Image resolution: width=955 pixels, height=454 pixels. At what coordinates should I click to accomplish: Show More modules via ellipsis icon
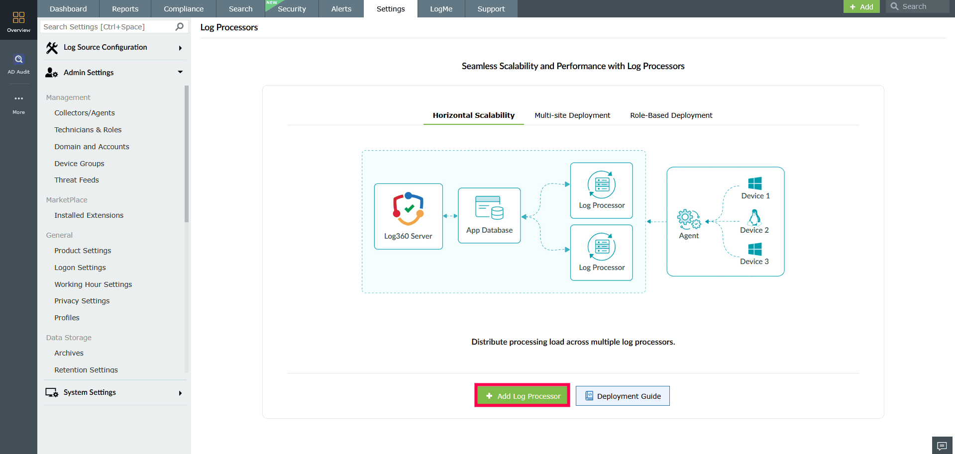[18, 98]
